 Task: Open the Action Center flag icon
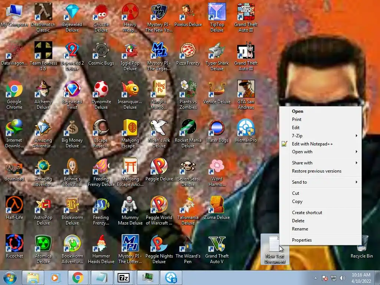pyautogui.click(x=324, y=278)
